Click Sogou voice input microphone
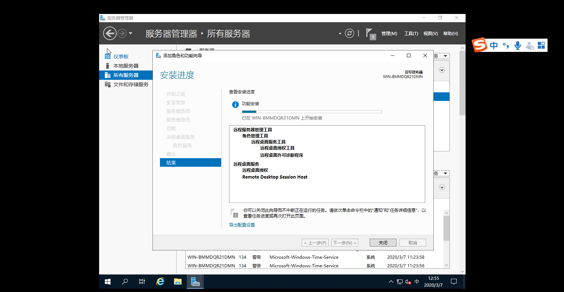The image size is (564, 292). point(517,45)
